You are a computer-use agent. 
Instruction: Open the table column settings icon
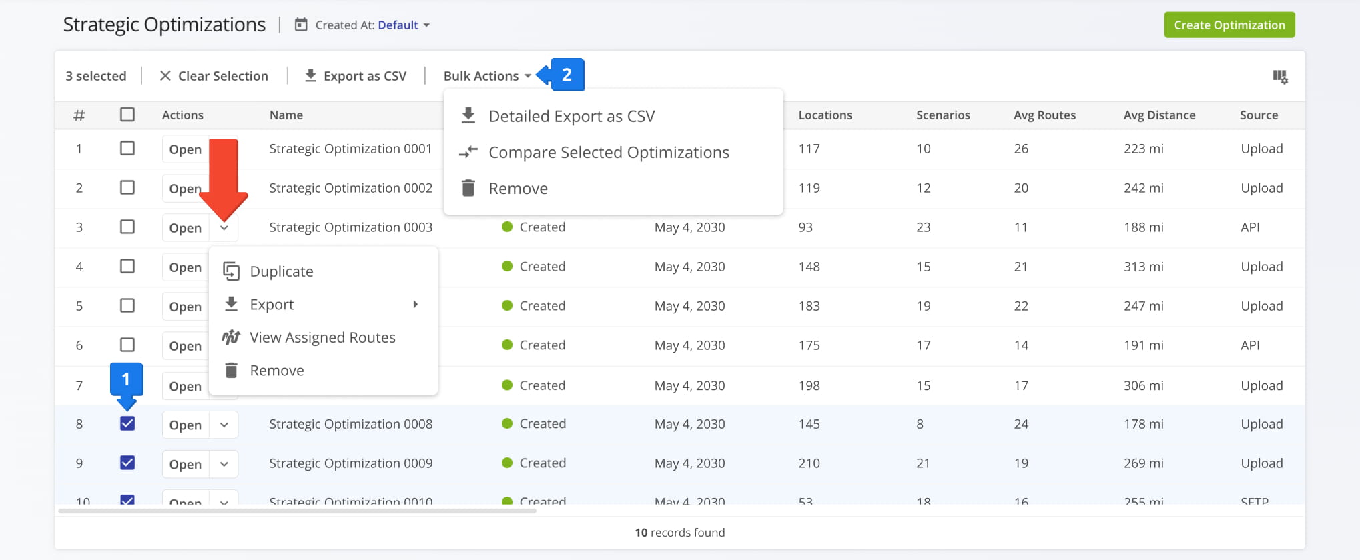[x=1279, y=77]
